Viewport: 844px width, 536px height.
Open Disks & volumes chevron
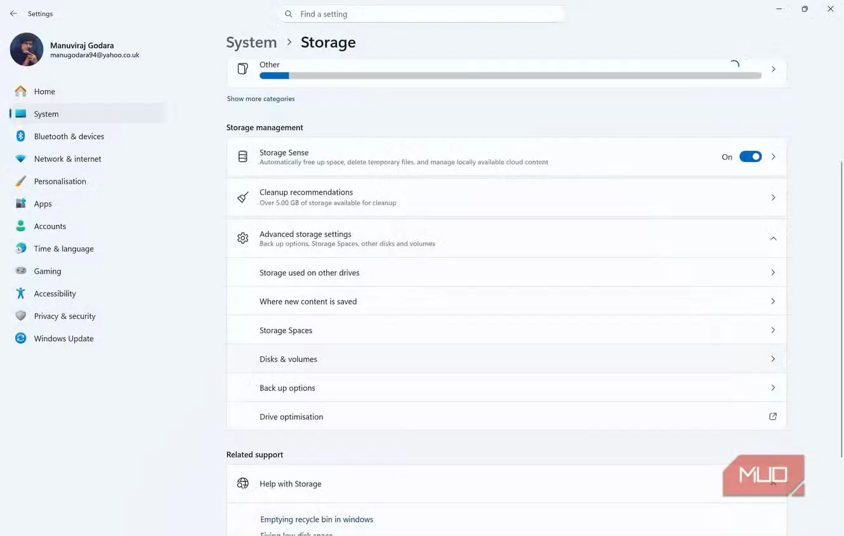pyautogui.click(x=773, y=359)
